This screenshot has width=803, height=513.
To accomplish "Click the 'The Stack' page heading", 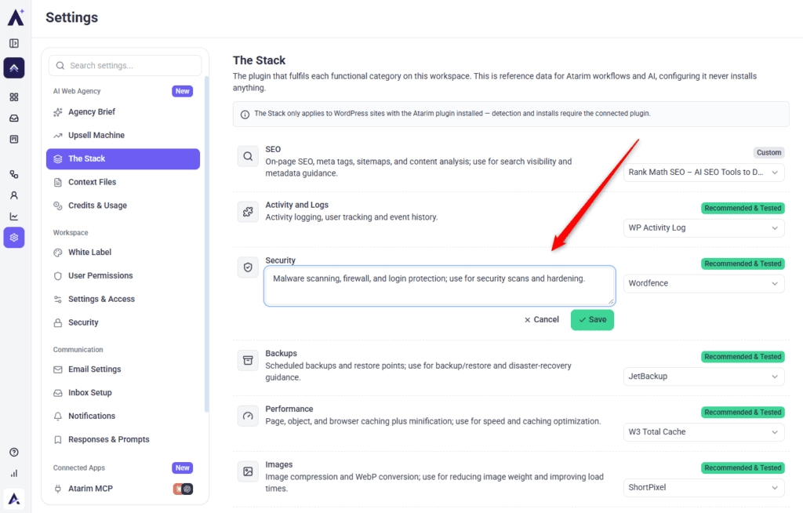I will (259, 60).
